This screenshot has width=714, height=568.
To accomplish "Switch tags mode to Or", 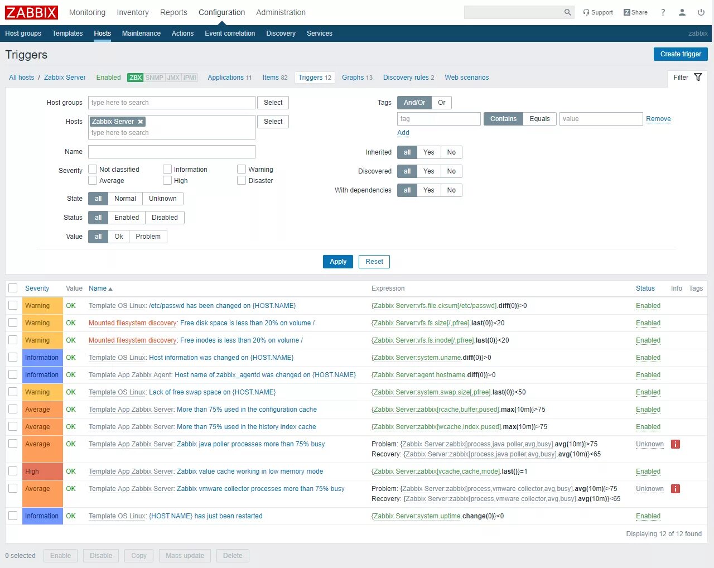I will click(441, 103).
